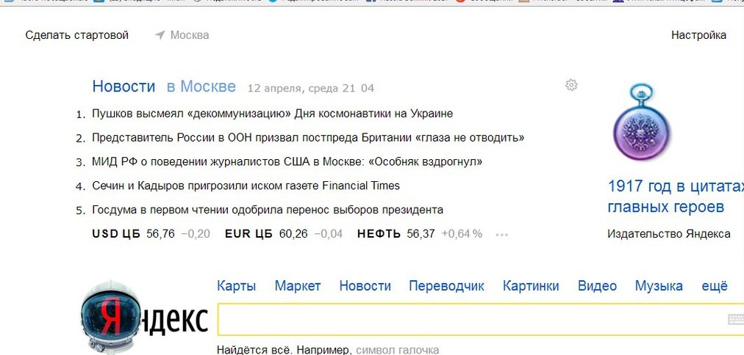
Task: Click 'Издательство Яндекса' text
Action: (x=669, y=234)
